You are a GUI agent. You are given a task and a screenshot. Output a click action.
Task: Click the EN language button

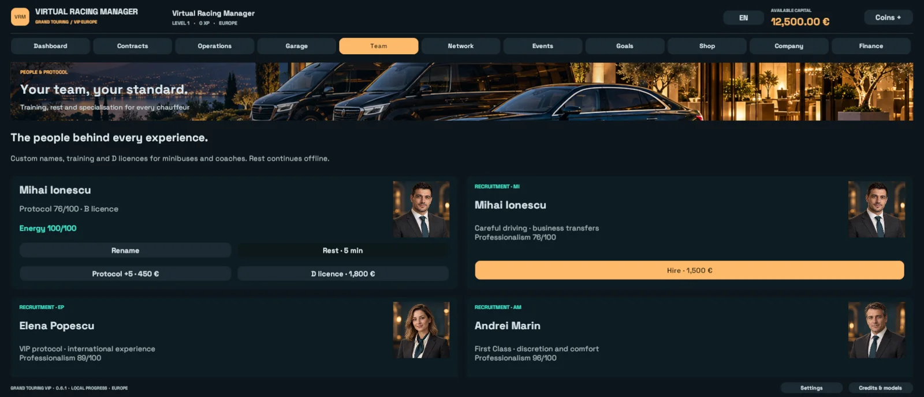click(x=743, y=18)
